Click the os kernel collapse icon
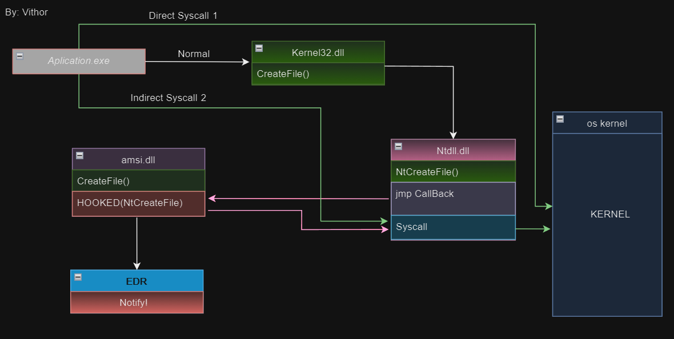 click(560, 119)
